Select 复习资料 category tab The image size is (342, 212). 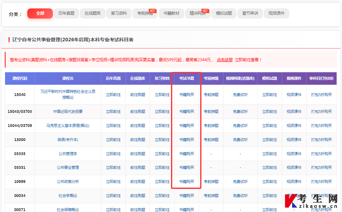point(119,13)
